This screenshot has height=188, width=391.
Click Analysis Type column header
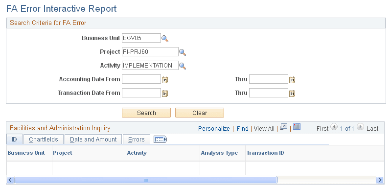click(x=219, y=153)
